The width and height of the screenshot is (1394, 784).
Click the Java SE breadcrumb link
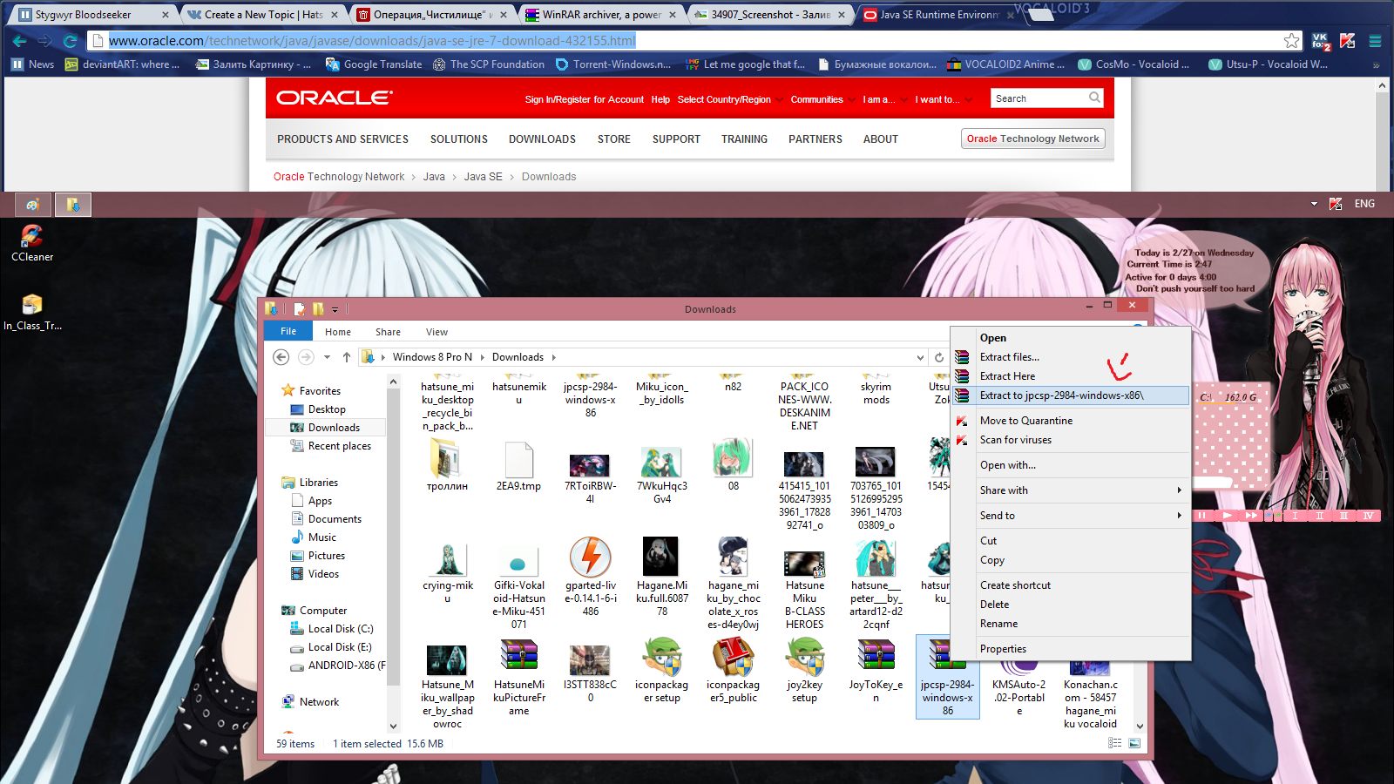(x=483, y=177)
